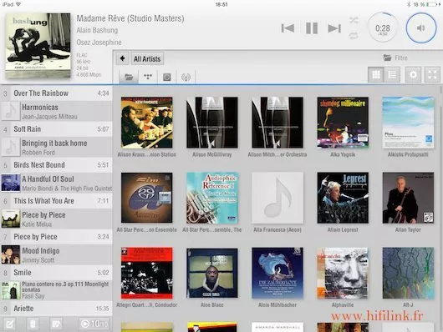
Task: Open All Star Percussion Ensemble album
Action: (146, 198)
